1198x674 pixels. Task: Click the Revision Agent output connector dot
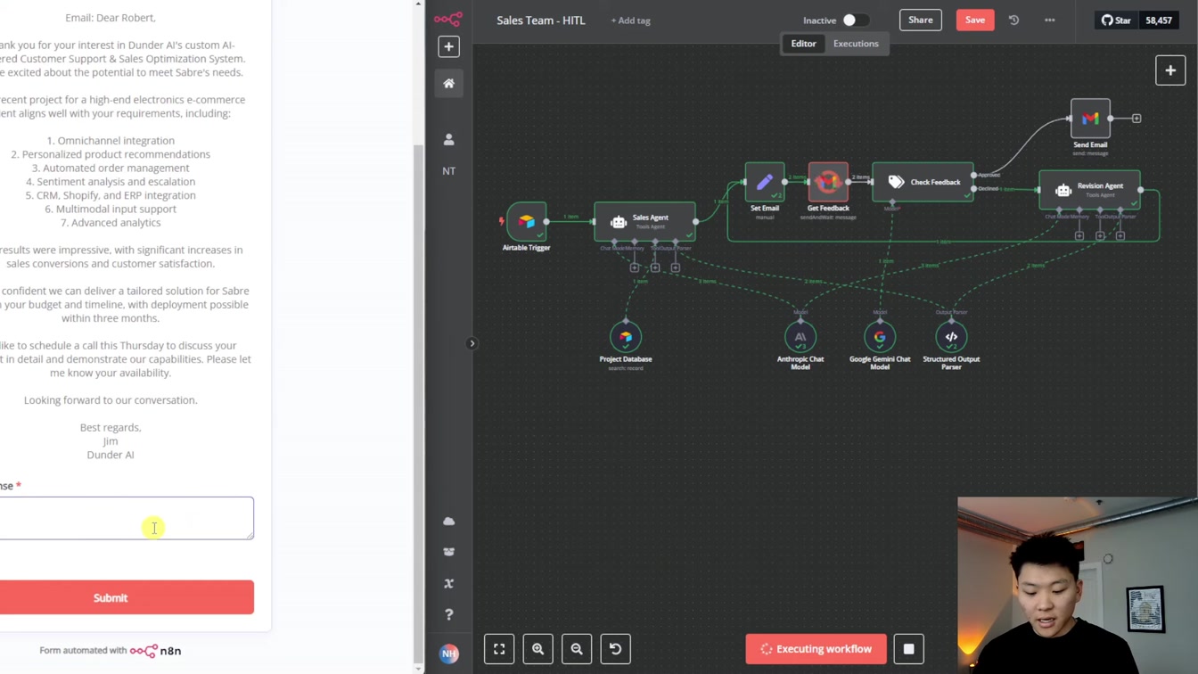point(1141,190)
